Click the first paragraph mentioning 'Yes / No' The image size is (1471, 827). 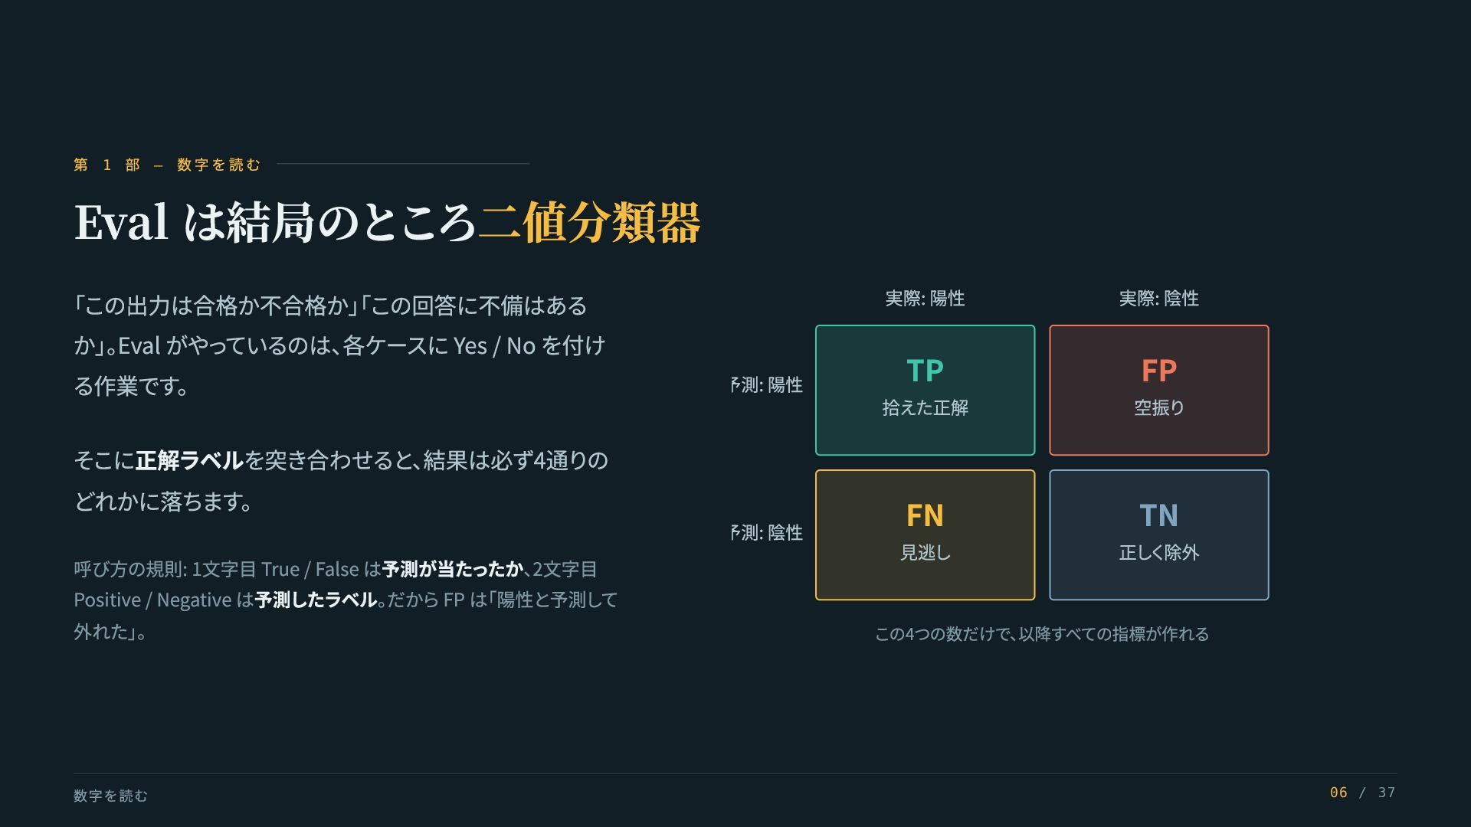[340, 345]
